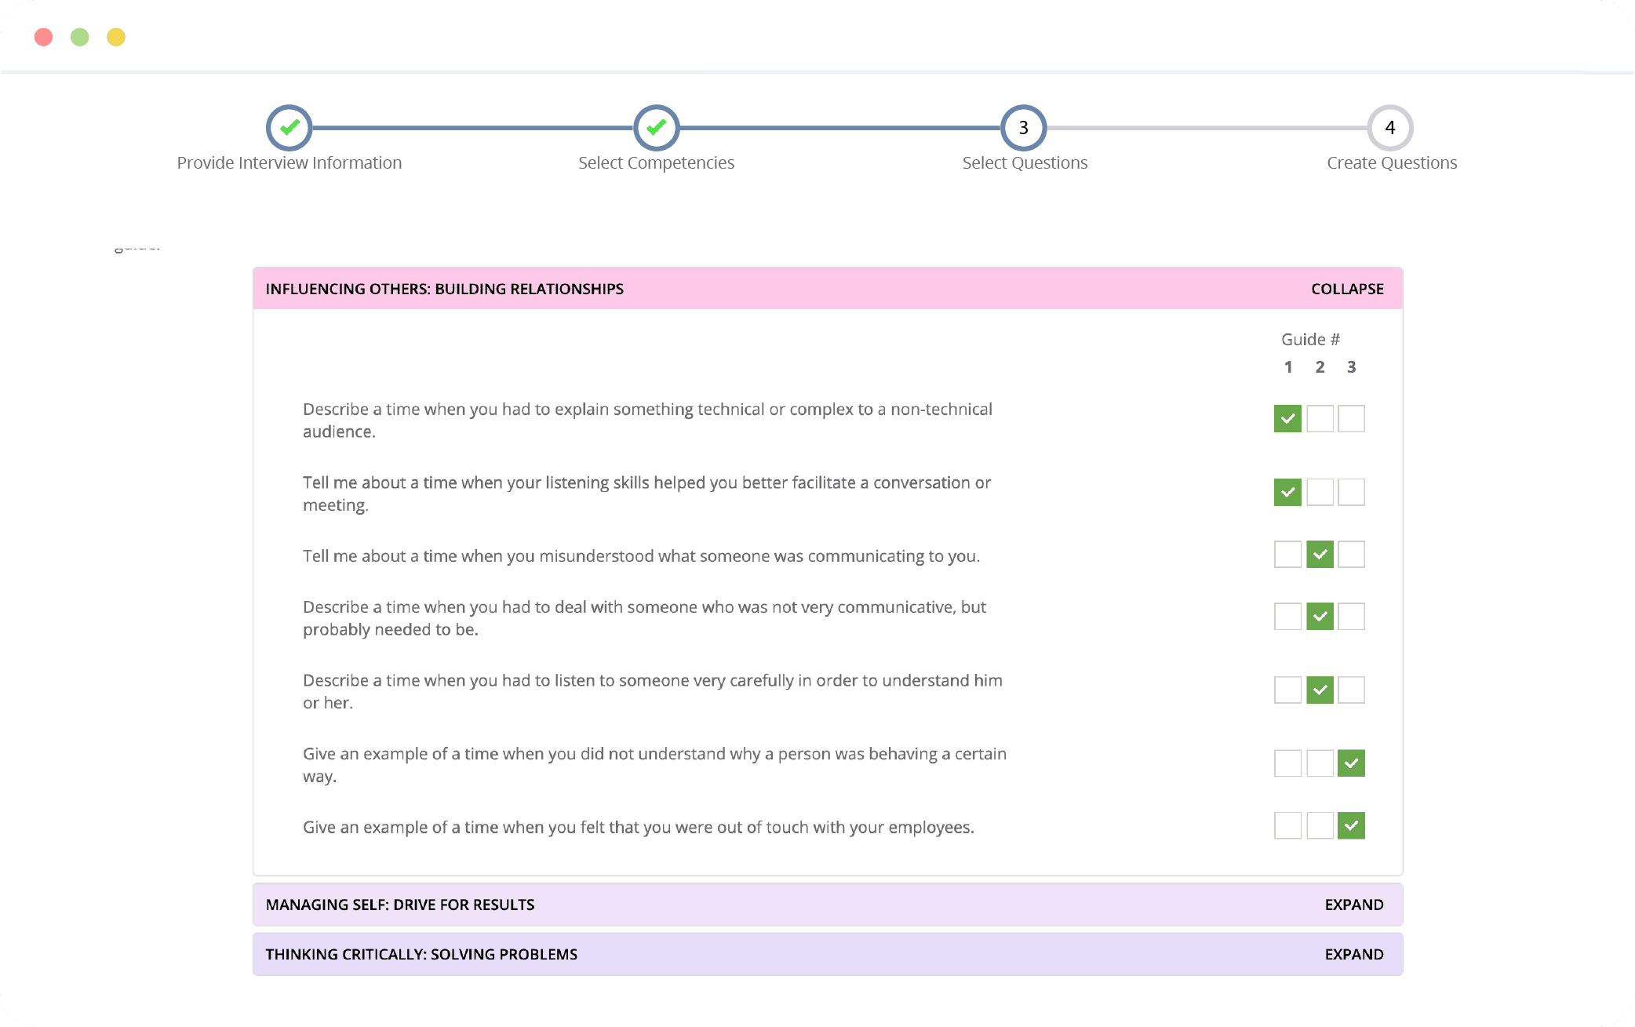Go to step 4 Create Questions circle

pyautogui.click(x=1390, y=127)
